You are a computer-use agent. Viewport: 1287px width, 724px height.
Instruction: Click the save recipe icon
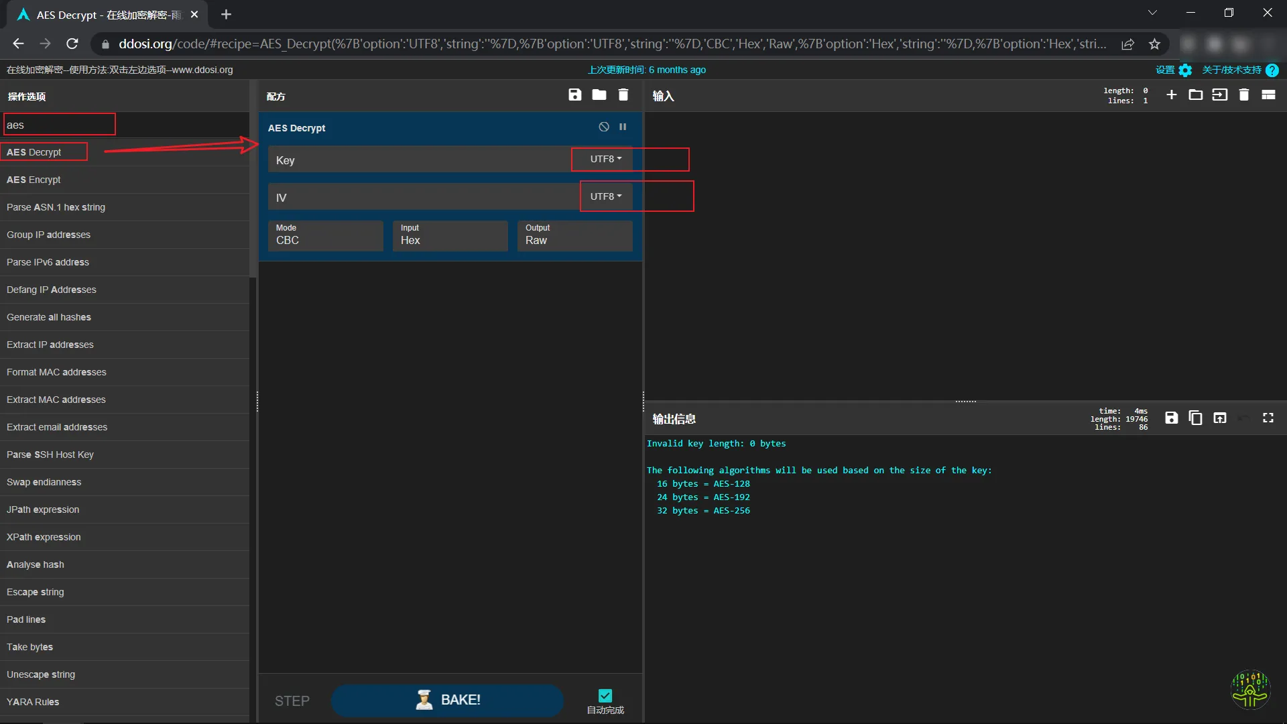tap(574, 95)
